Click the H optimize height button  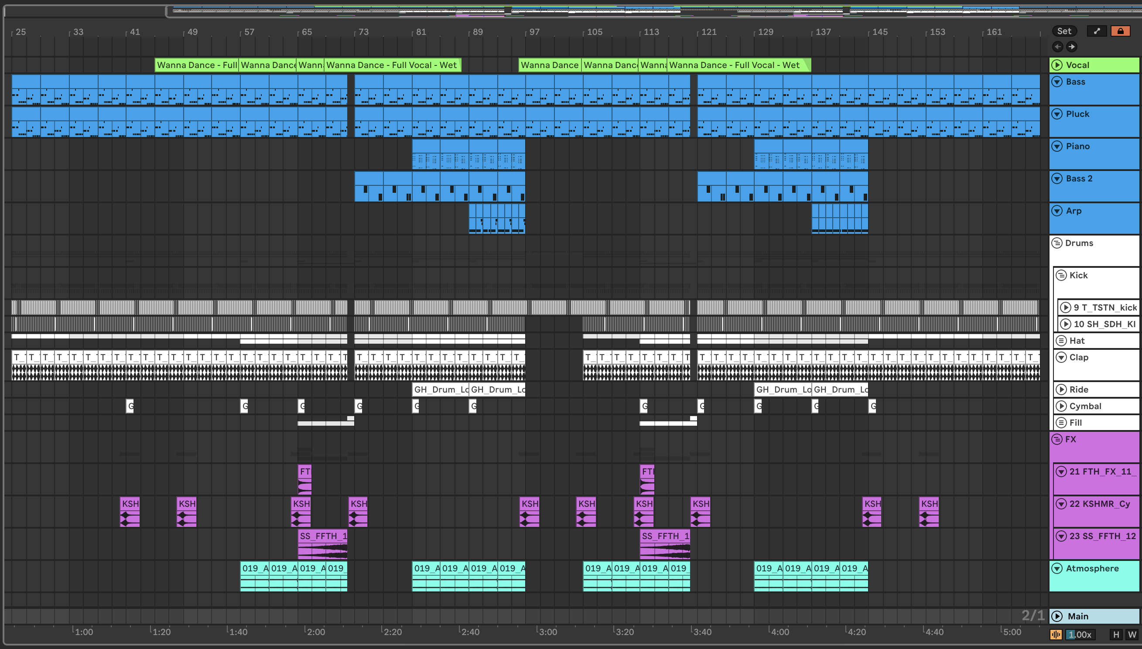[1116, 634]
